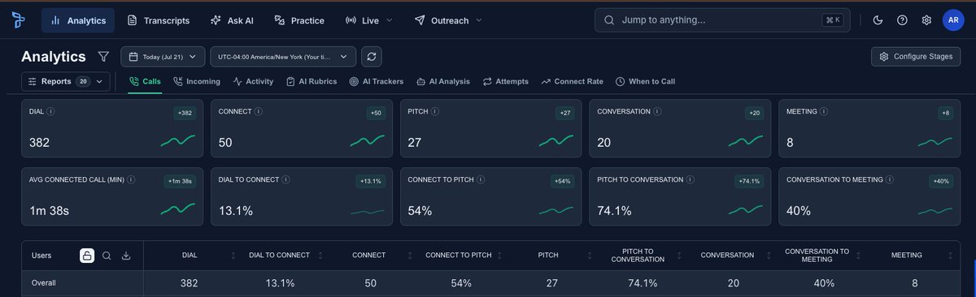Viewport: 976px width, 297px height.
Task: Switch to the Incoming tab
Action: pos(196,81)
